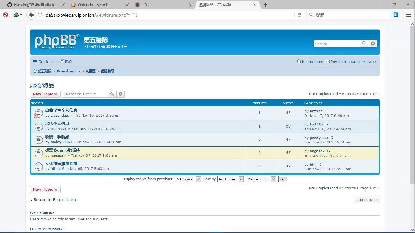Open Private messages envelope link
The image size is (415, 233).
point(327,62)
